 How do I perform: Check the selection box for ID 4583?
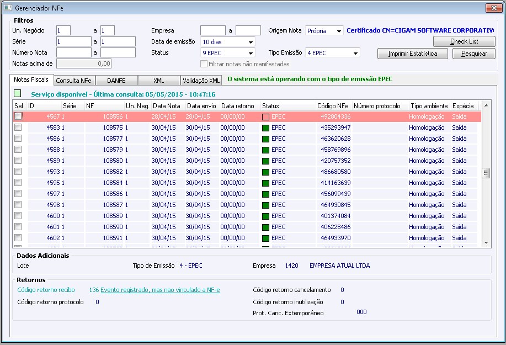(18, 128)
